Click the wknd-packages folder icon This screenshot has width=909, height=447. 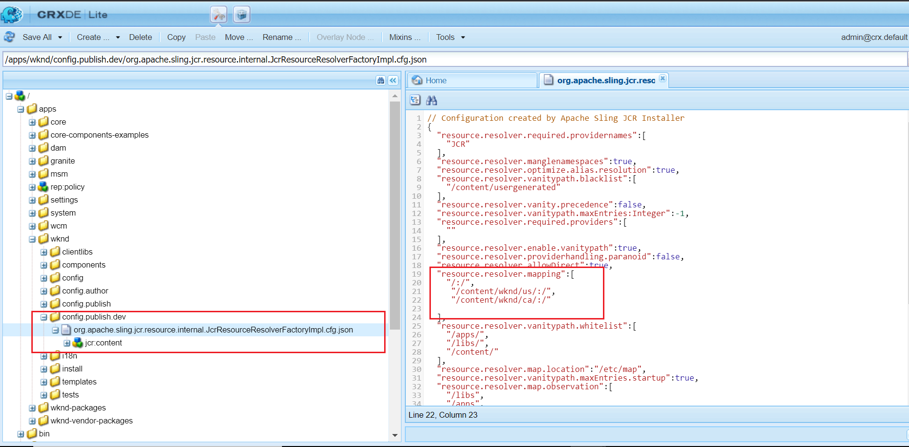[44, 408]
